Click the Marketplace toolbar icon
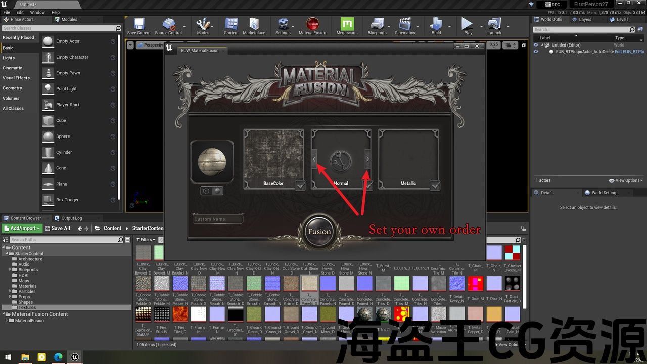Viewport: 647px width, 364px height. pyautogui.click(x=254, y=24)
